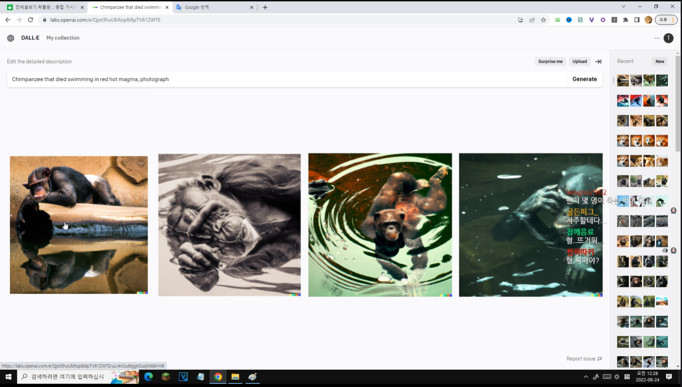Viewport: 682px width, 387px height.
Task: Open the blue V app on taskbar
Action: pos(183,377)
